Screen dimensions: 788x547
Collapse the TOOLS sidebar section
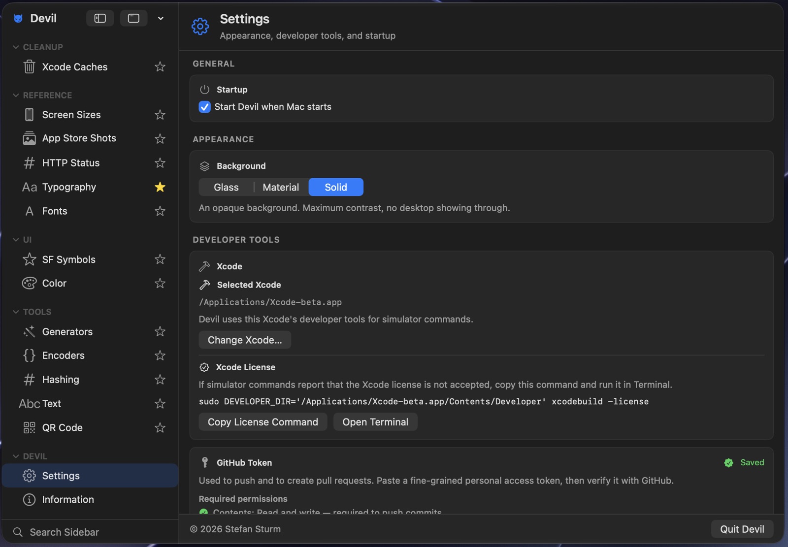[x=16, y=312]
